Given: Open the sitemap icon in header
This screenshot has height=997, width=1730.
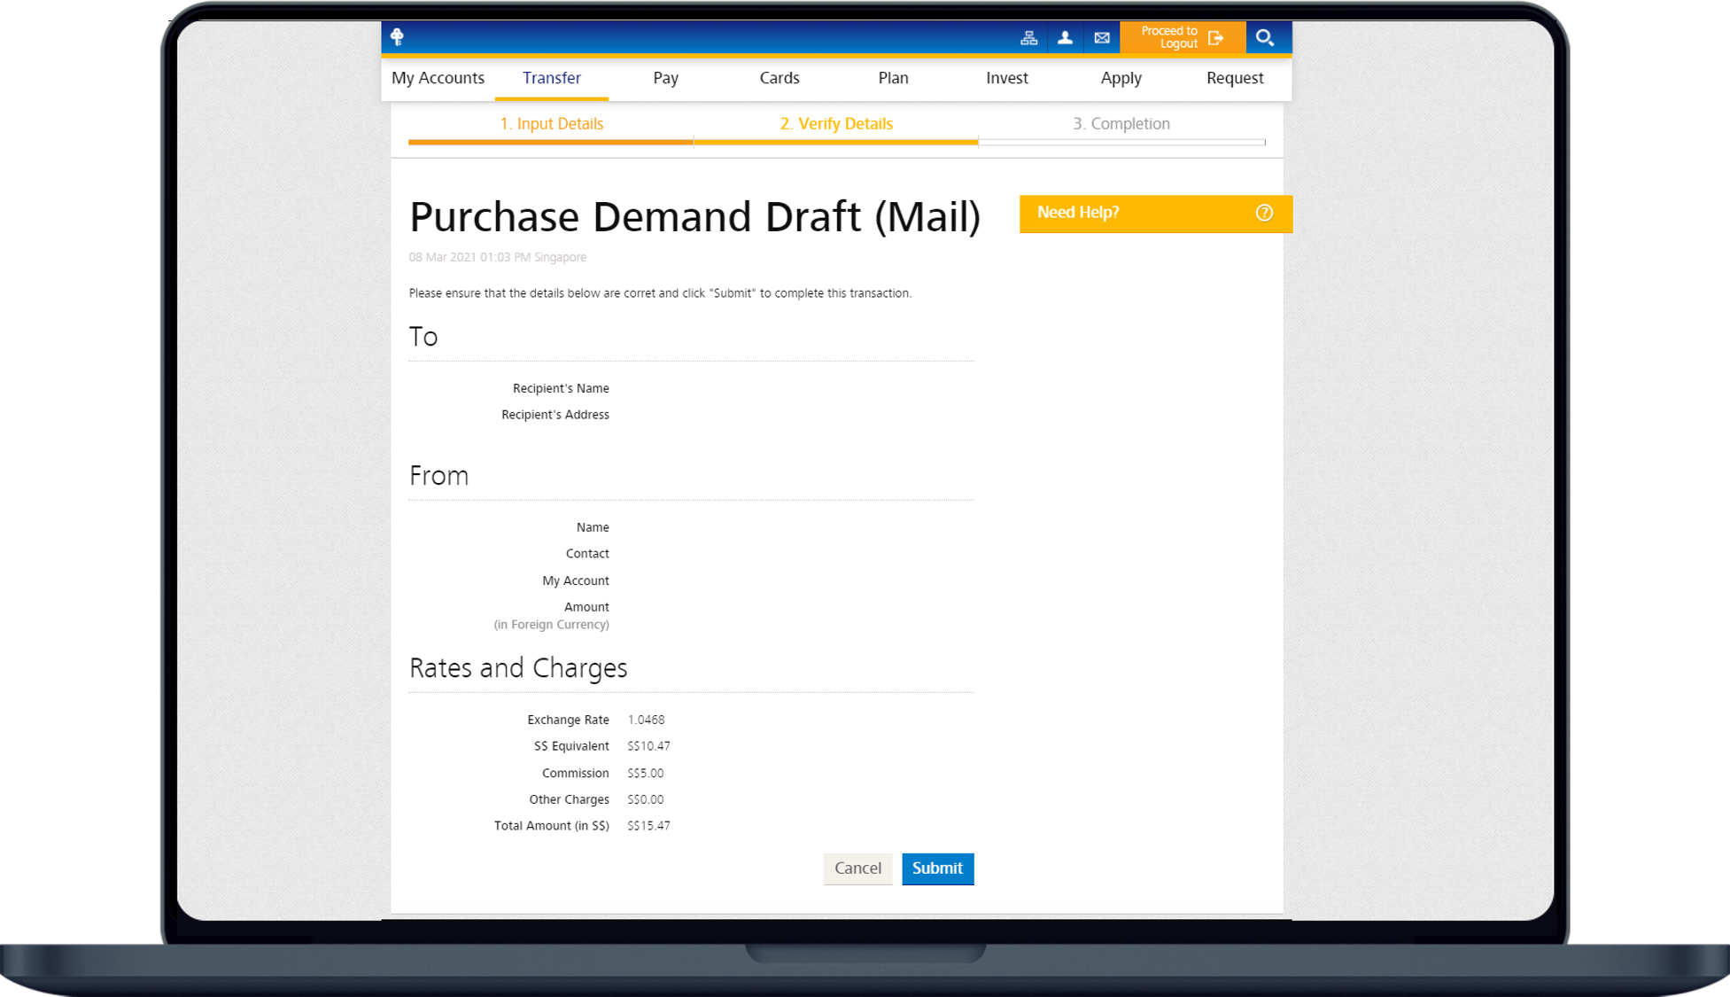Looking at the screenshot, I should [x=1028, y=38].
